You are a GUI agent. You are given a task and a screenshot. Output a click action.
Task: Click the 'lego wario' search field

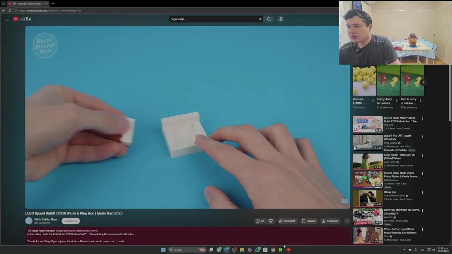214,19
